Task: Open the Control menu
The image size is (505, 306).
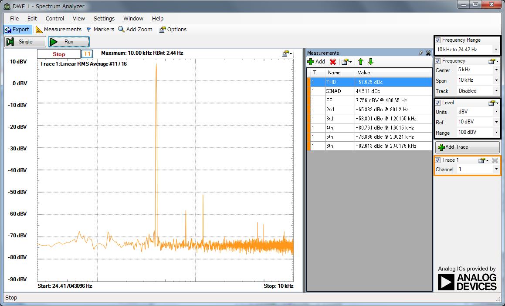Action: point(55,19)
